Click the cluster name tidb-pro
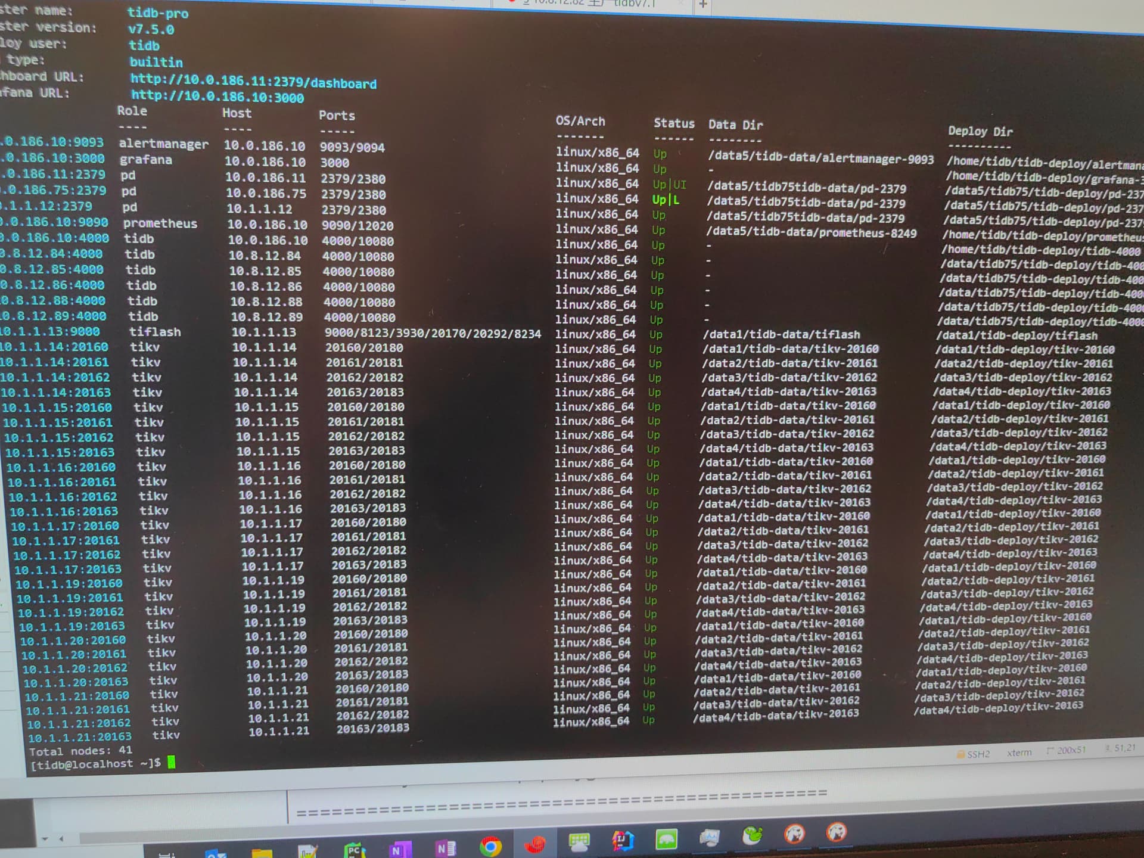1144x858 pixels. point(157,13)
